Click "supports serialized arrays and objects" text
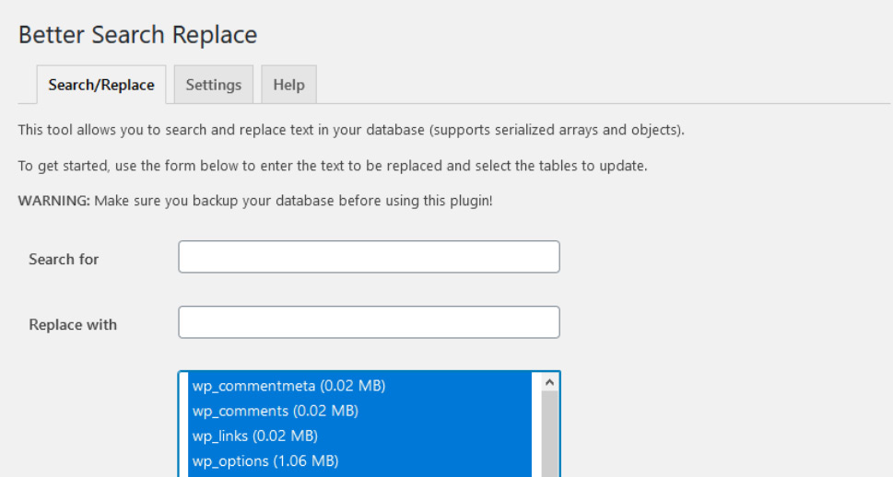Viewport: 893px width, 477px height. click(x=557, y=131)
